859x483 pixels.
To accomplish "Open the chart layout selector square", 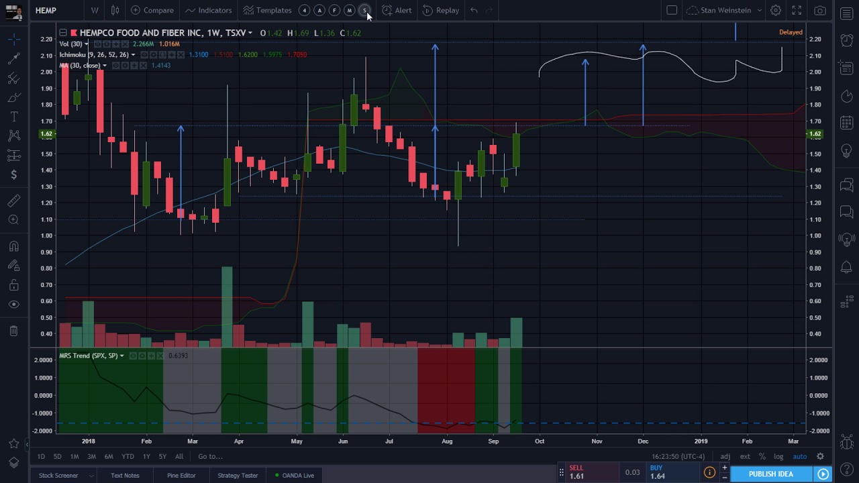I will click(x=672, y=10).
